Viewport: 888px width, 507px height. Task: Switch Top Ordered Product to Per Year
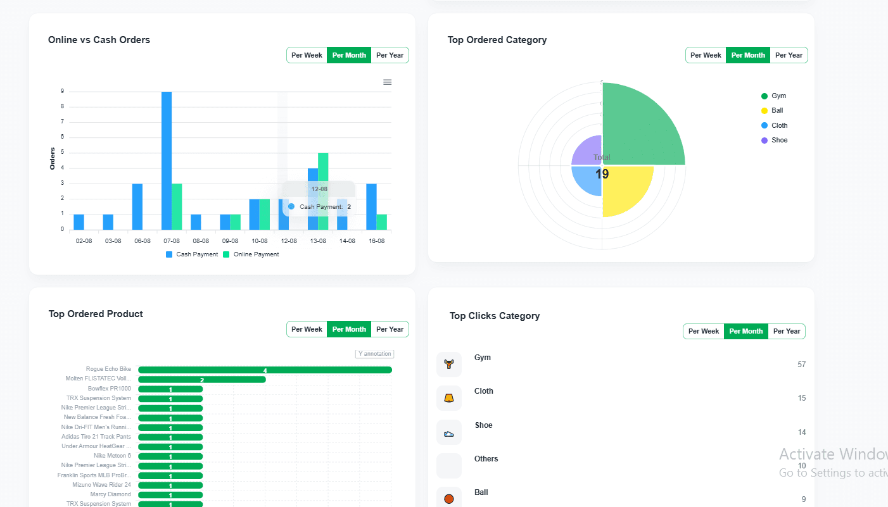tap(390, 329)
